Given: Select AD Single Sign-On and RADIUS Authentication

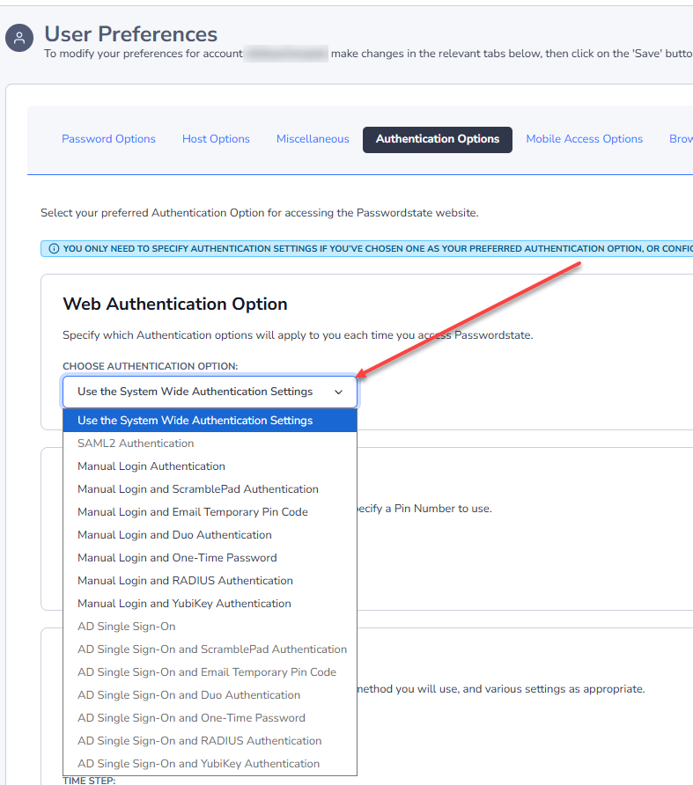Looking at the screenshot, I should (210, 740).
